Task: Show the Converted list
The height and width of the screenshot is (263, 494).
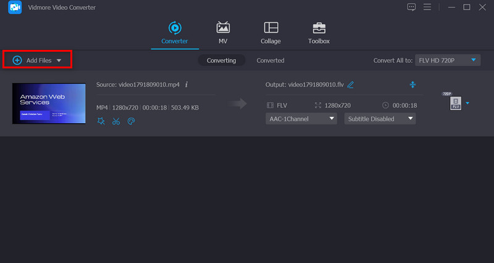Action: [x=270, y=60]
